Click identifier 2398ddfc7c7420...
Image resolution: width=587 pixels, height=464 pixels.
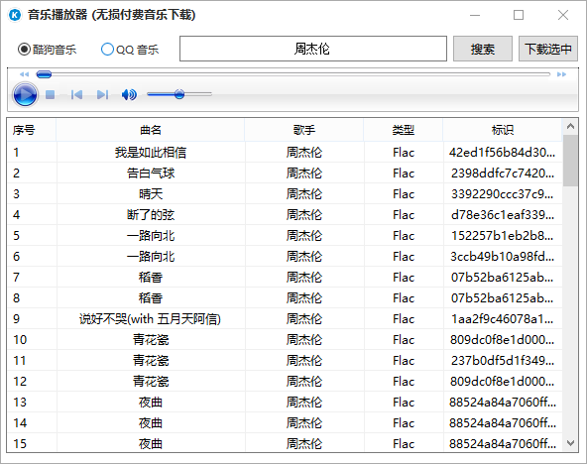503,174
